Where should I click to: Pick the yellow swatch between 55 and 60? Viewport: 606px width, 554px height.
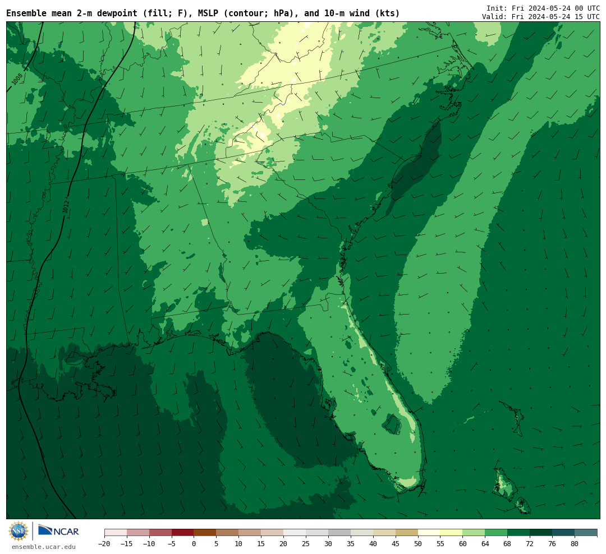[452, 533]
